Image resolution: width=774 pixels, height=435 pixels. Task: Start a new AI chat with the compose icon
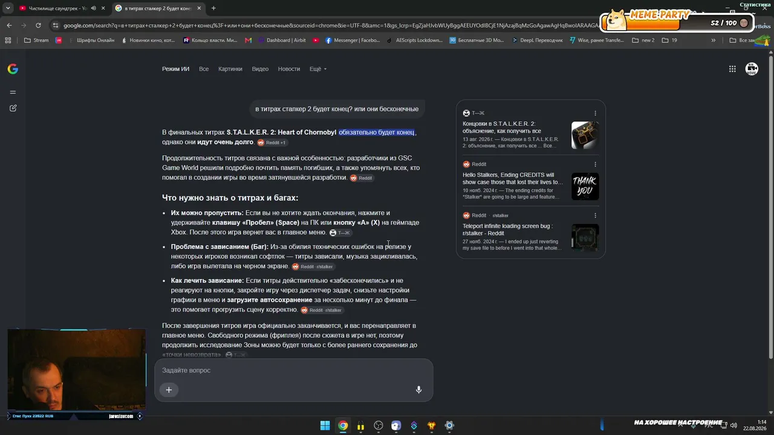(13, 108)
